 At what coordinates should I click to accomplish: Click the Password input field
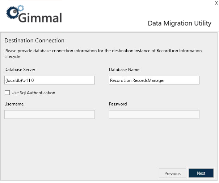click(154, 115)
